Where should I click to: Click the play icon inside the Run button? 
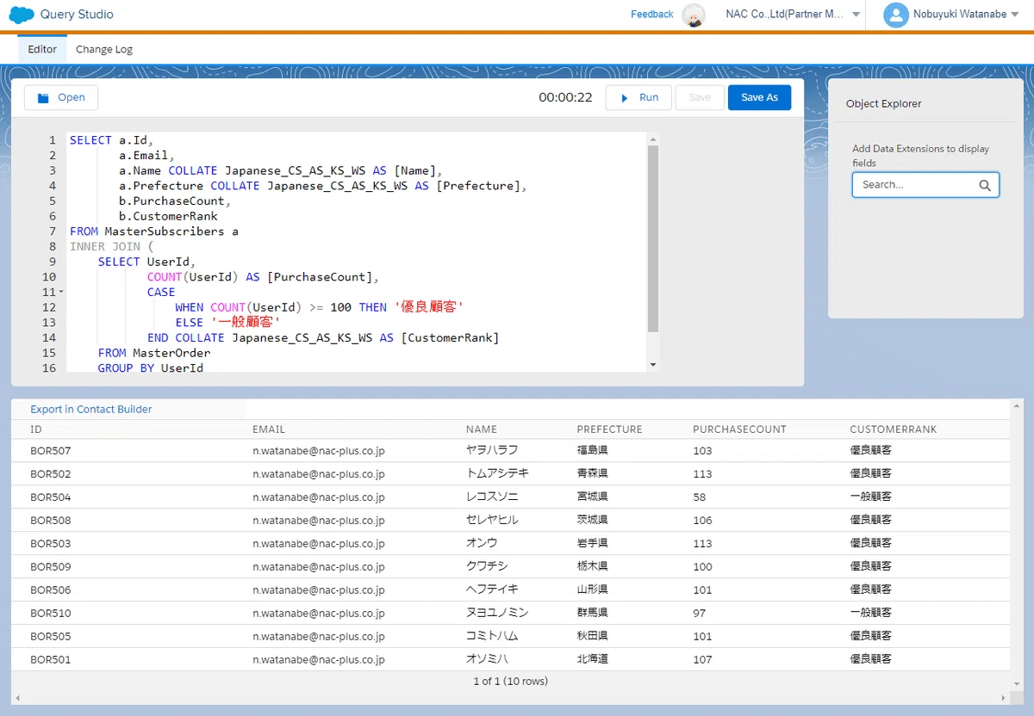click(x=625, y=97)
